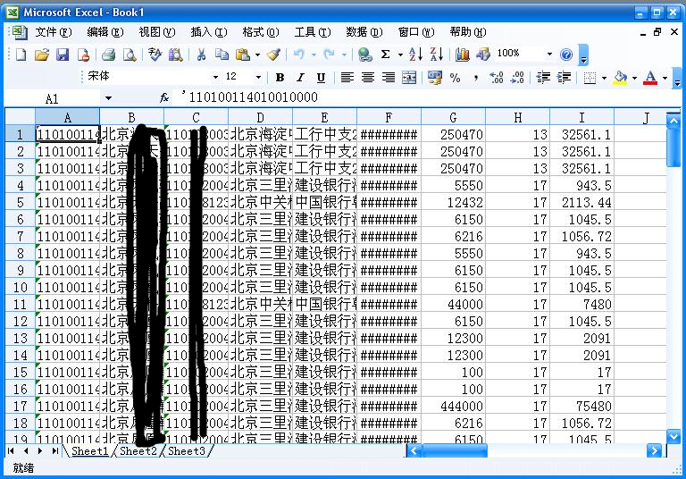Sort descending Z to A
Viewport: 686px width, 479px height.
point(437,55)
